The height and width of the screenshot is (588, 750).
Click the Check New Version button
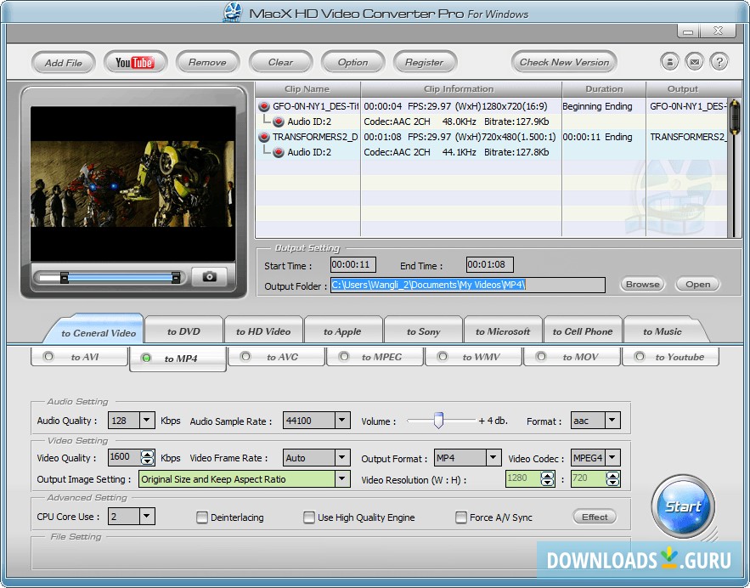(x=563, y=61)
